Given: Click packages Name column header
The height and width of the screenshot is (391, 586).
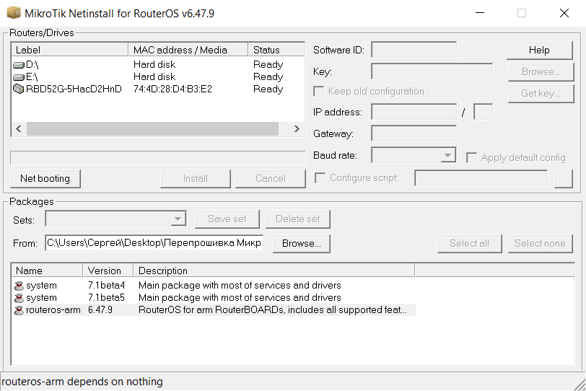Looking at the screenshot, I should pyautogui.click(x=47, y=271).
